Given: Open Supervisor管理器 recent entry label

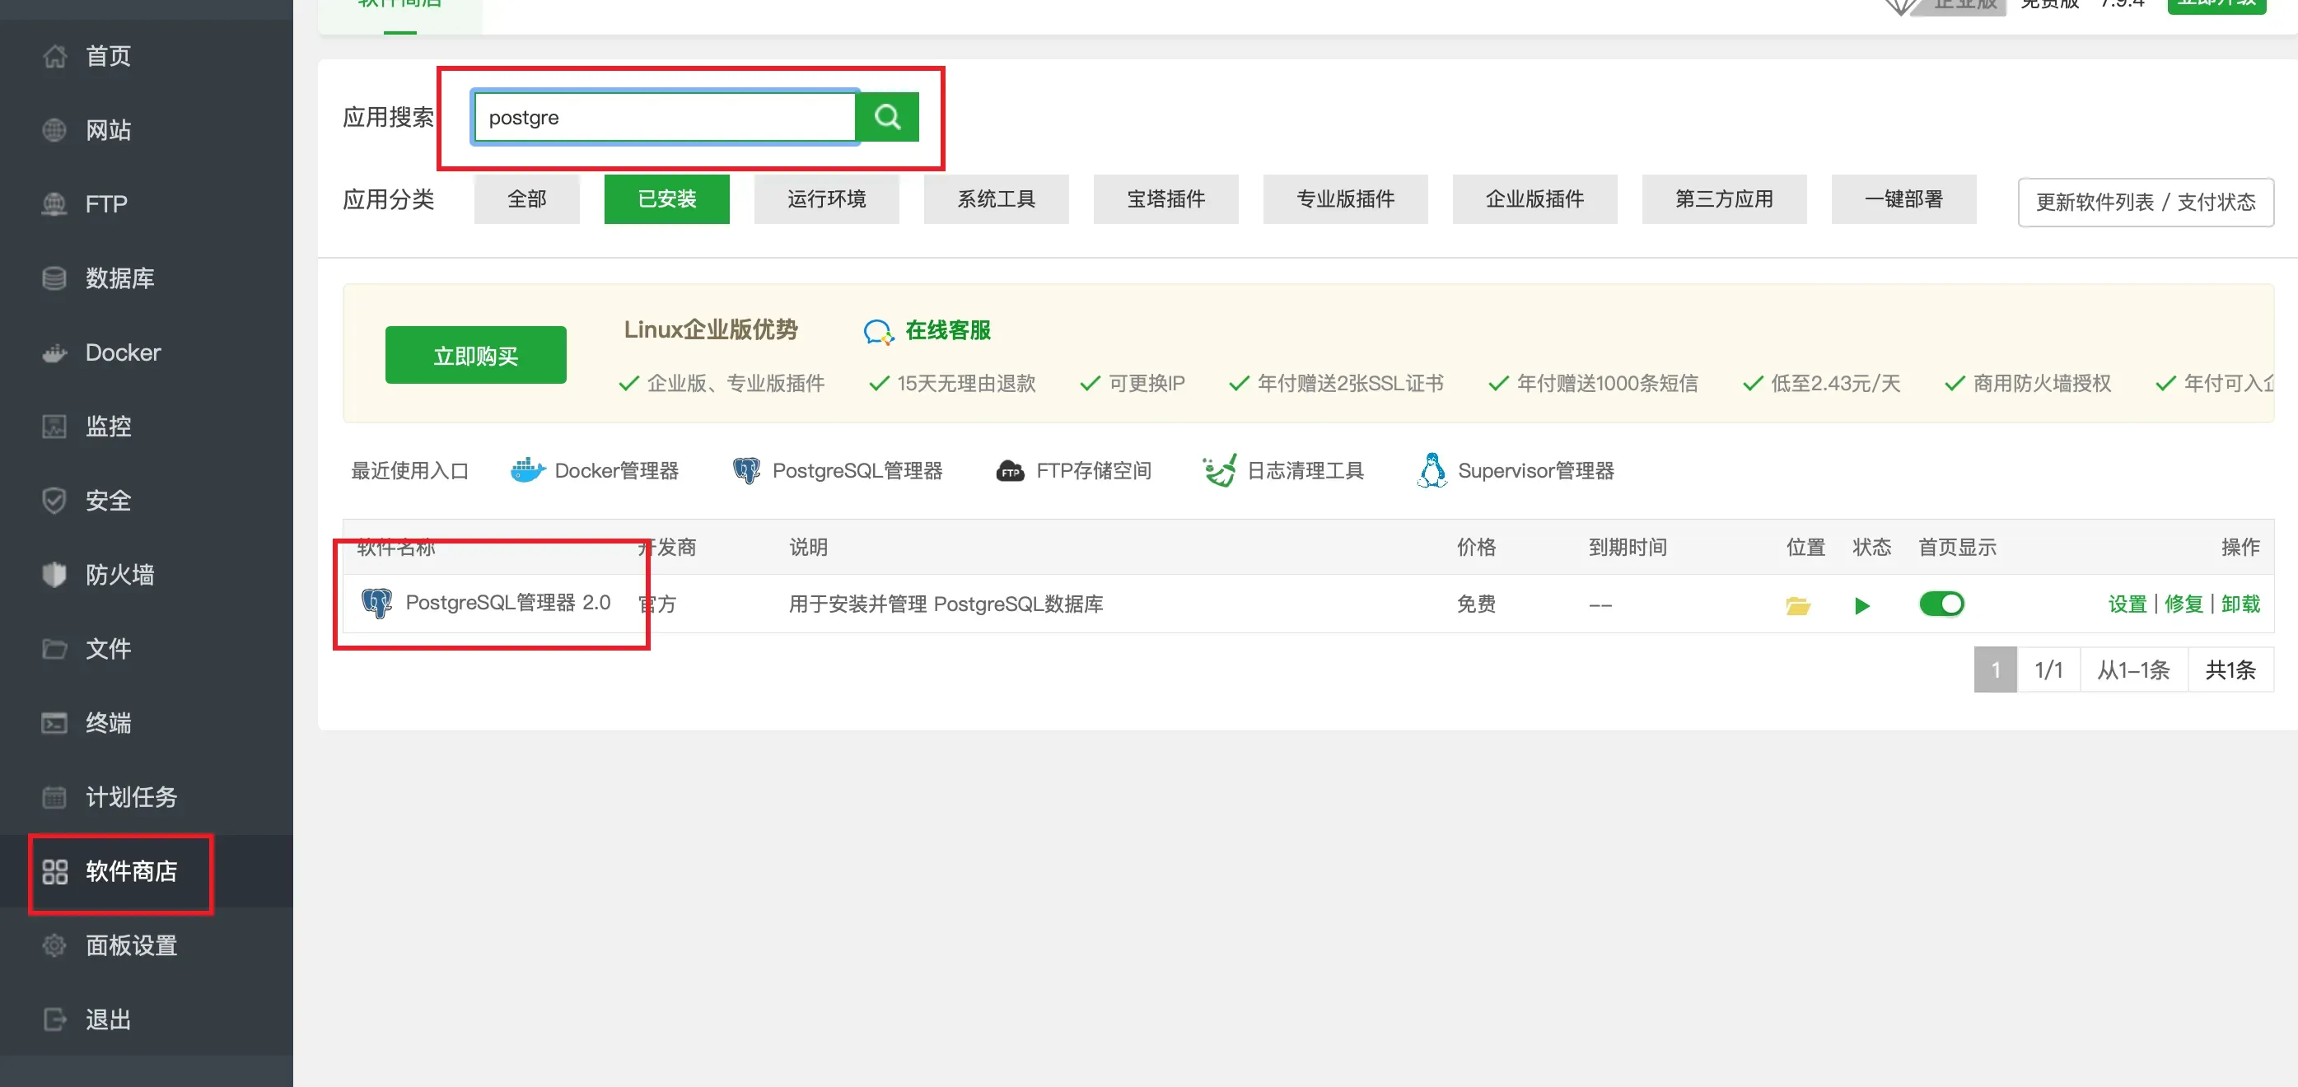Looking at the screenshot, I should (x=1535, y=471).
